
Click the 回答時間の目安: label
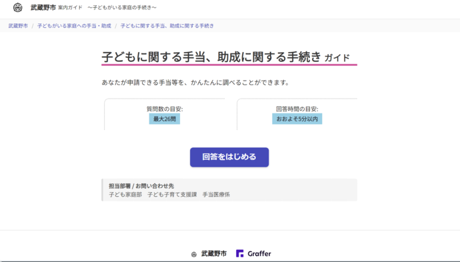click(297, 109)
